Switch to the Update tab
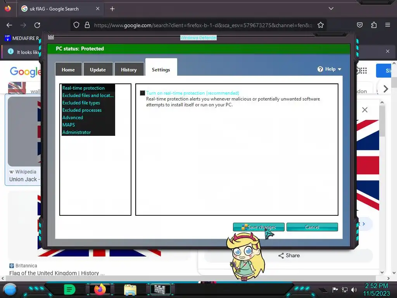This screenshot has height=298, width=397. point(98,70)
